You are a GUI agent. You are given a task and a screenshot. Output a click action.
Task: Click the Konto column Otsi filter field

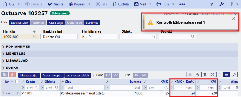pyautogui.click(x=32, y=88)
